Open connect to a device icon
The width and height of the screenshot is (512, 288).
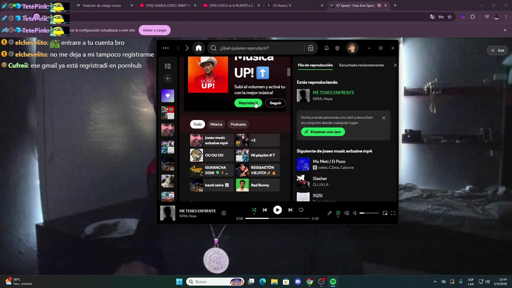coord(347,213)
